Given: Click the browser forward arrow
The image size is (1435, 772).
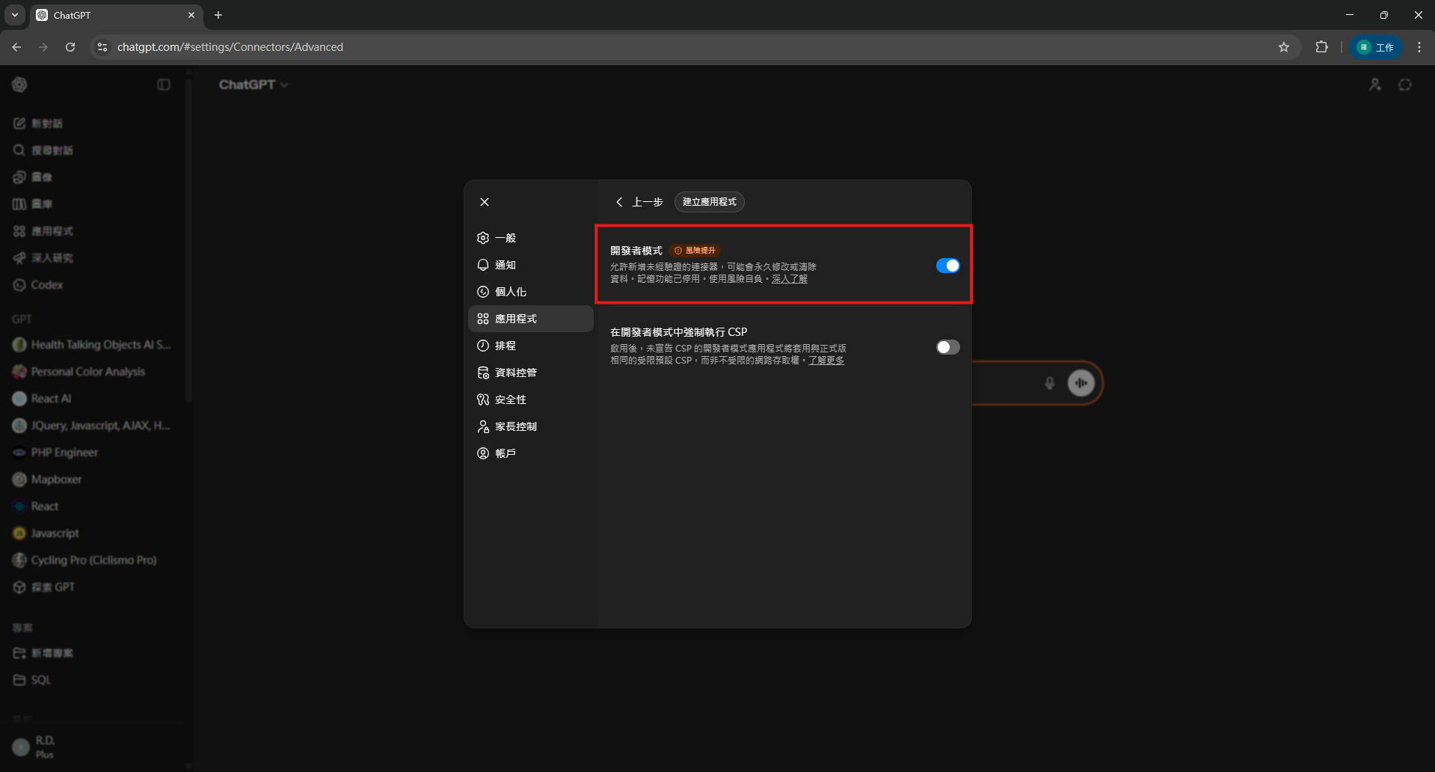Looking at the screenshot, I should [43, 47].
